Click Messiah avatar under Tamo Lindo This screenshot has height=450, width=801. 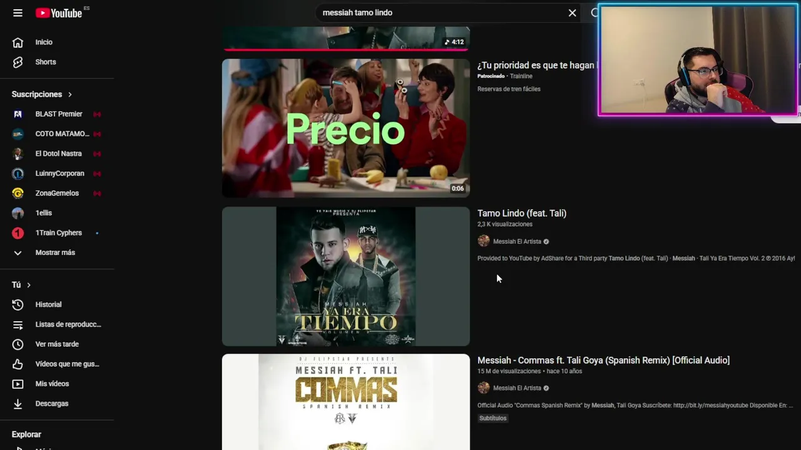coord(483,241)
